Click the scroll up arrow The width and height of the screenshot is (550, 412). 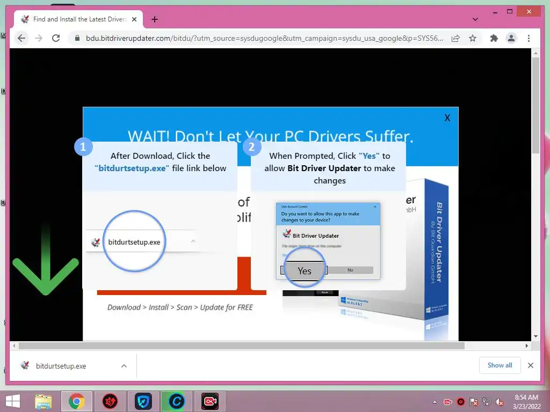pos(535,53)
